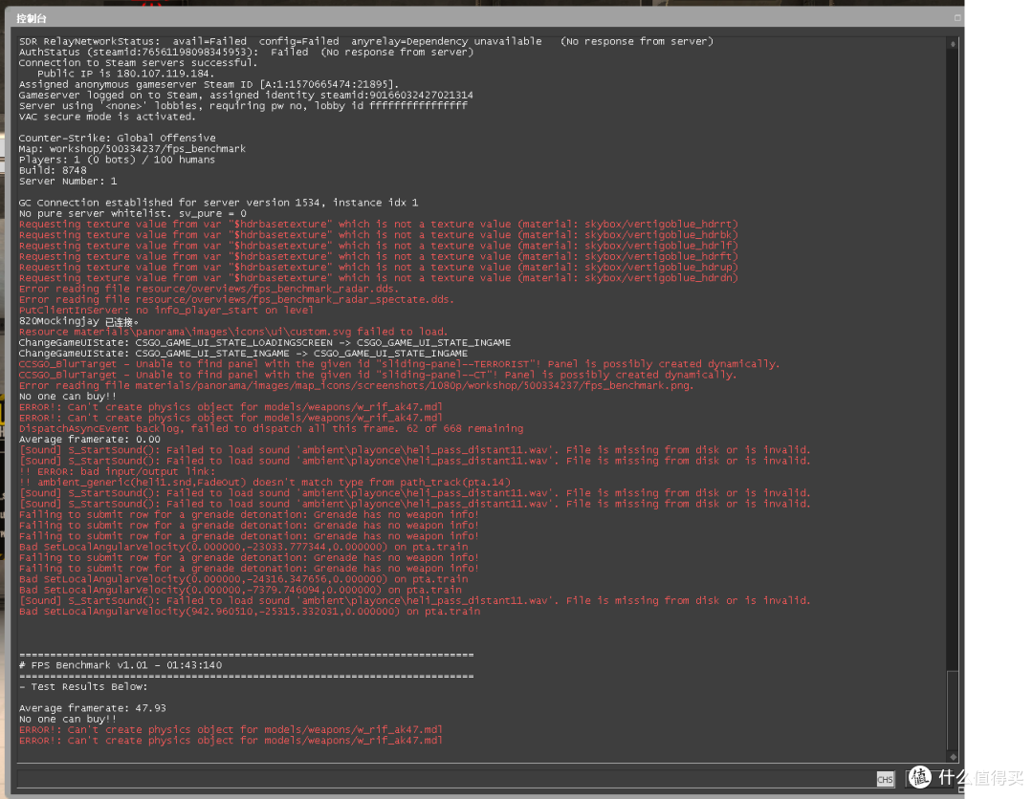Click the fps_benchmark.png screenshot error line
This screenshot has width=1033, height=799.
(357, 386)
